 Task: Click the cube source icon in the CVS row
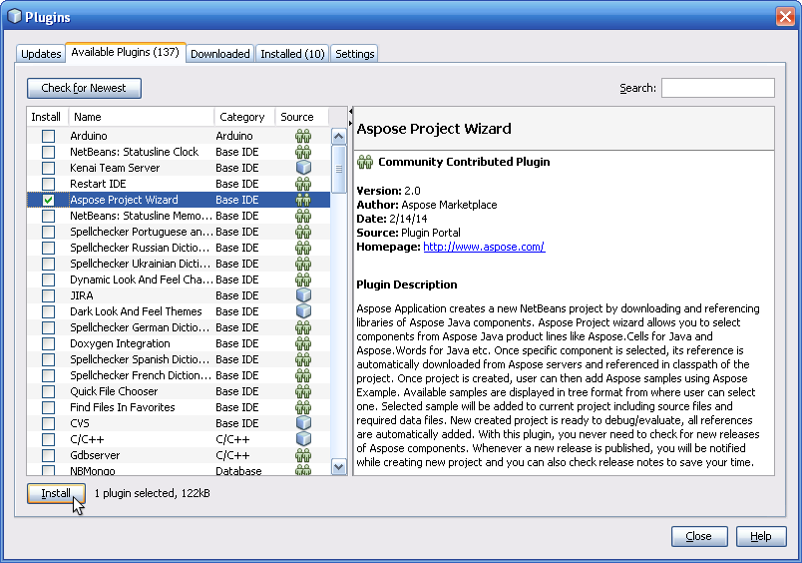pos(303,423)
